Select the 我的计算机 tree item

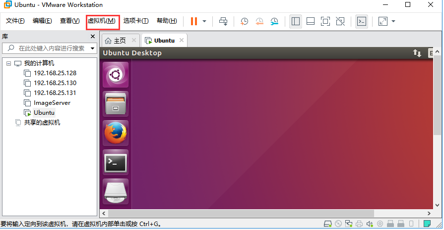click(x=39, y=63)
